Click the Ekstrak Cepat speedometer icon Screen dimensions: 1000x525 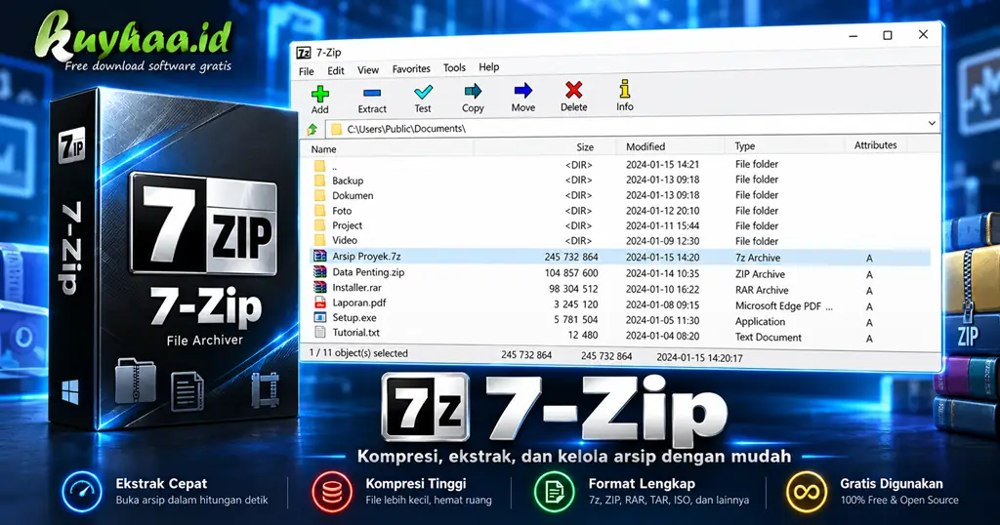point(82,491)
